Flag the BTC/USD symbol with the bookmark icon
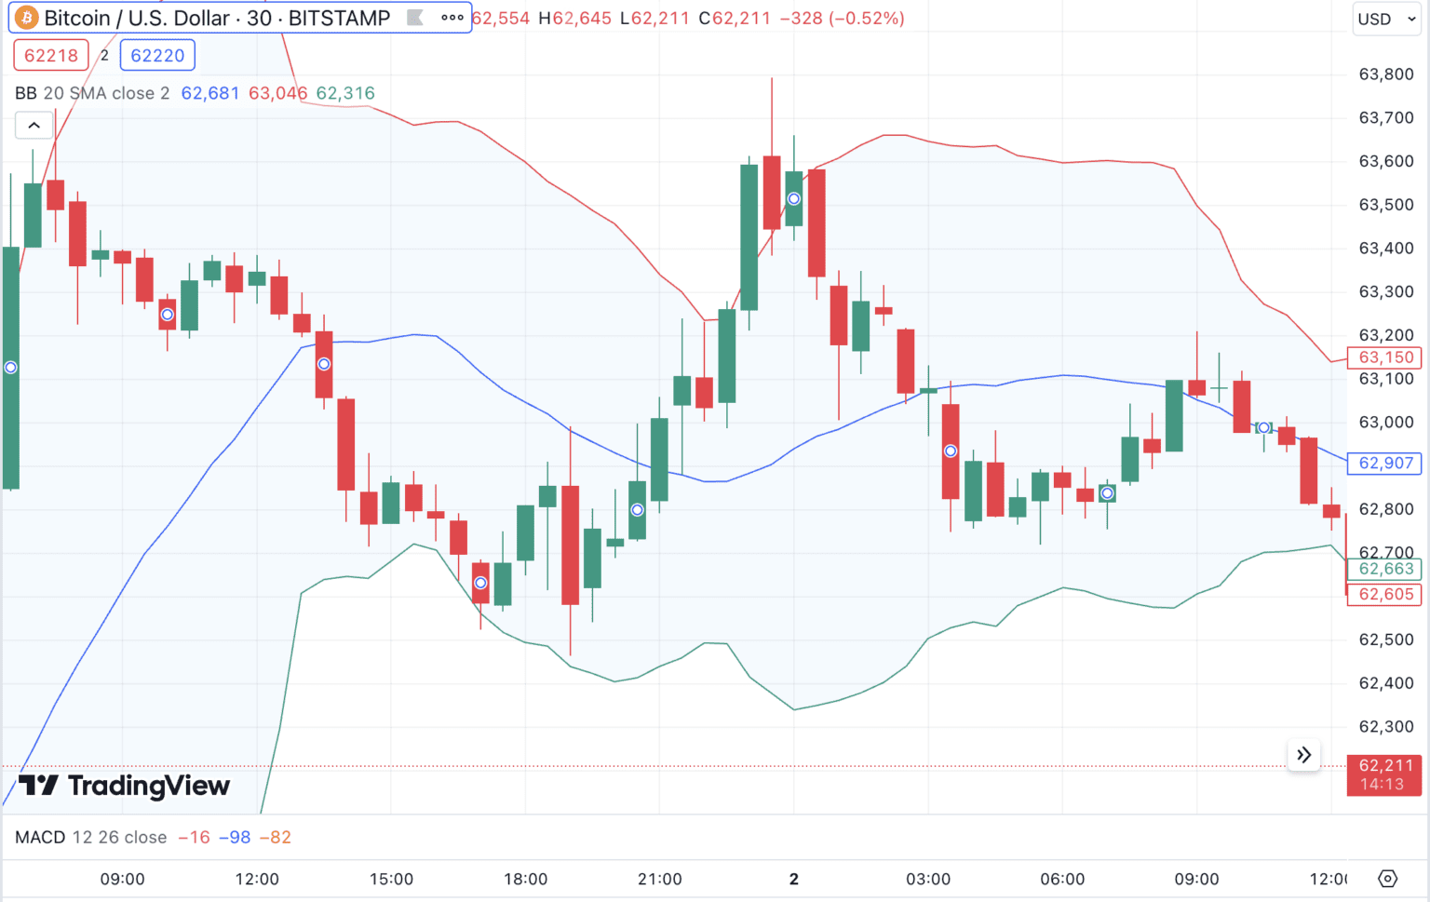The width and height of the screenshot is (1430, 902). [x=412, y=17]
